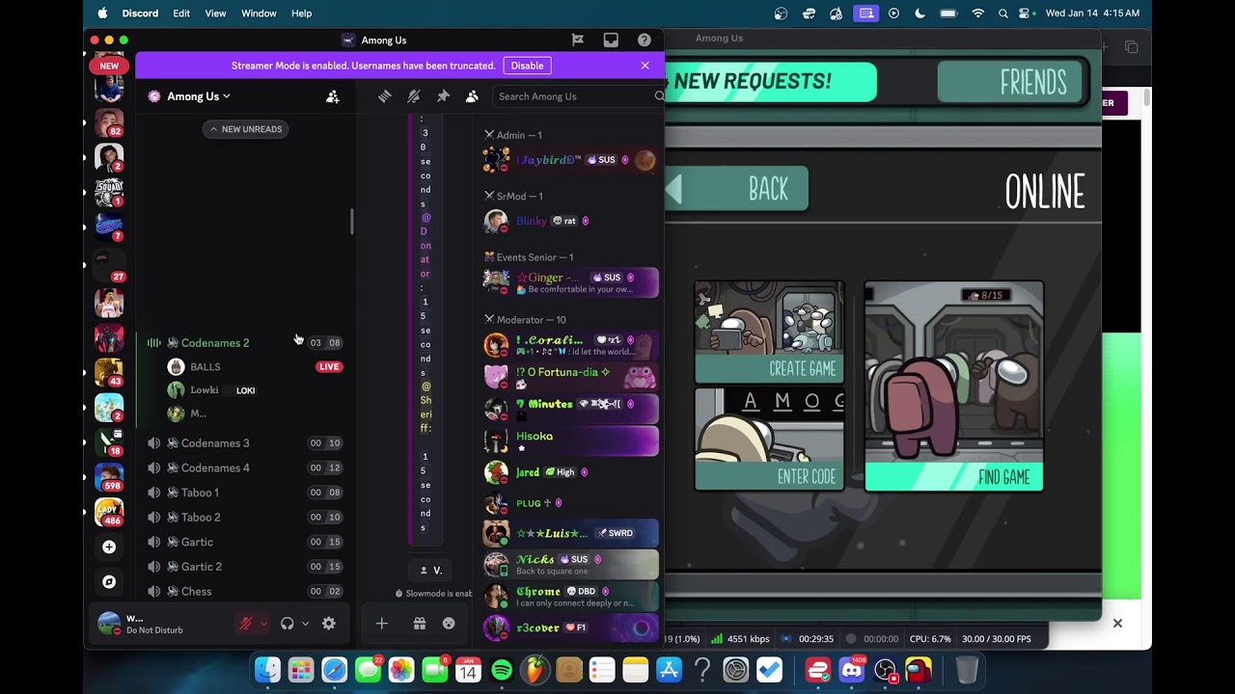
Task: Open server with 486 badge in sidebar
Action: (x=109, y=512)
